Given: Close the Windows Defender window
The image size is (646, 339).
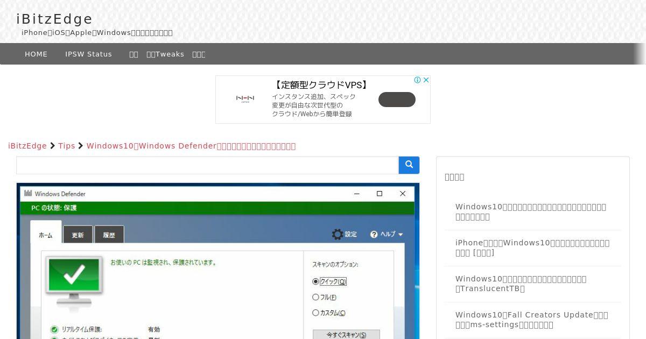Looking at the screenshot, I should point(403,194).
